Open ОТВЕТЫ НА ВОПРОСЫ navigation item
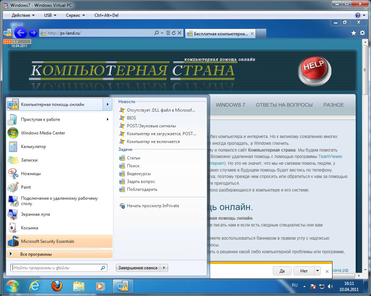 click(x=284, y=105)
